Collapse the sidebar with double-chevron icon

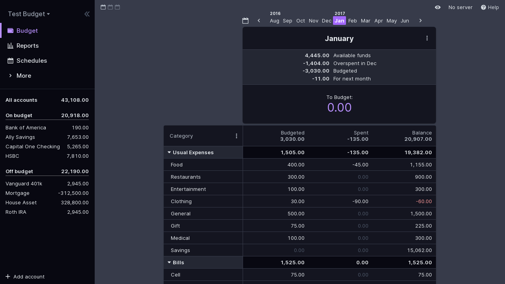(87, 14)
